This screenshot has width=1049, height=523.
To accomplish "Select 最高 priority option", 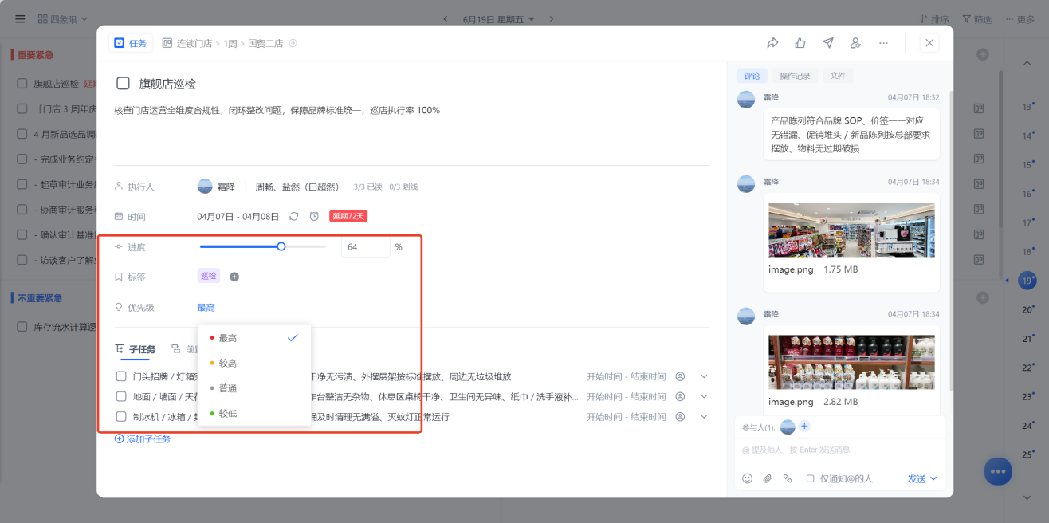I will (x=254, y=338).
